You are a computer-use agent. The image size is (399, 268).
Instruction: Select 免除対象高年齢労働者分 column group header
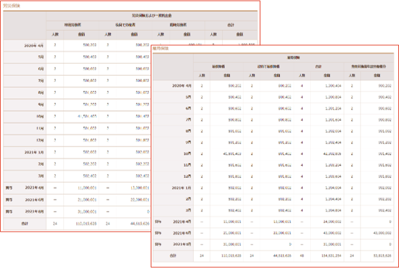coord(369,66)
